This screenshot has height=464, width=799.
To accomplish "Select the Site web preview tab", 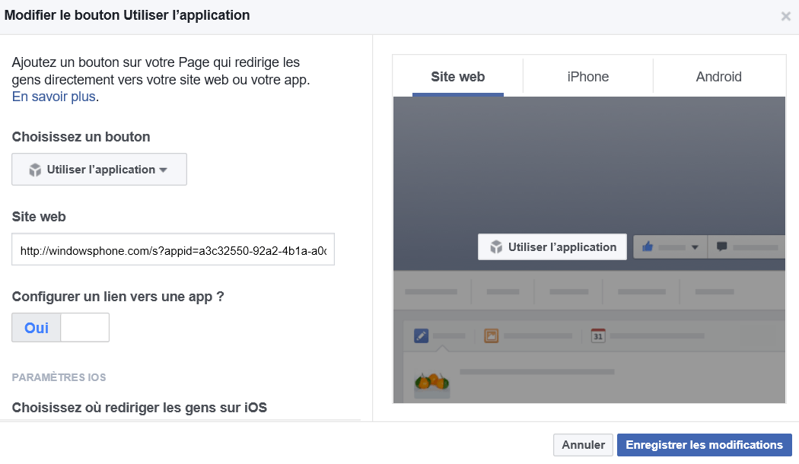I will click(x=457, y=76).
